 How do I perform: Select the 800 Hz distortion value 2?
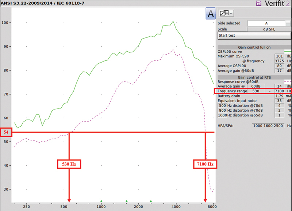[279, 111]
